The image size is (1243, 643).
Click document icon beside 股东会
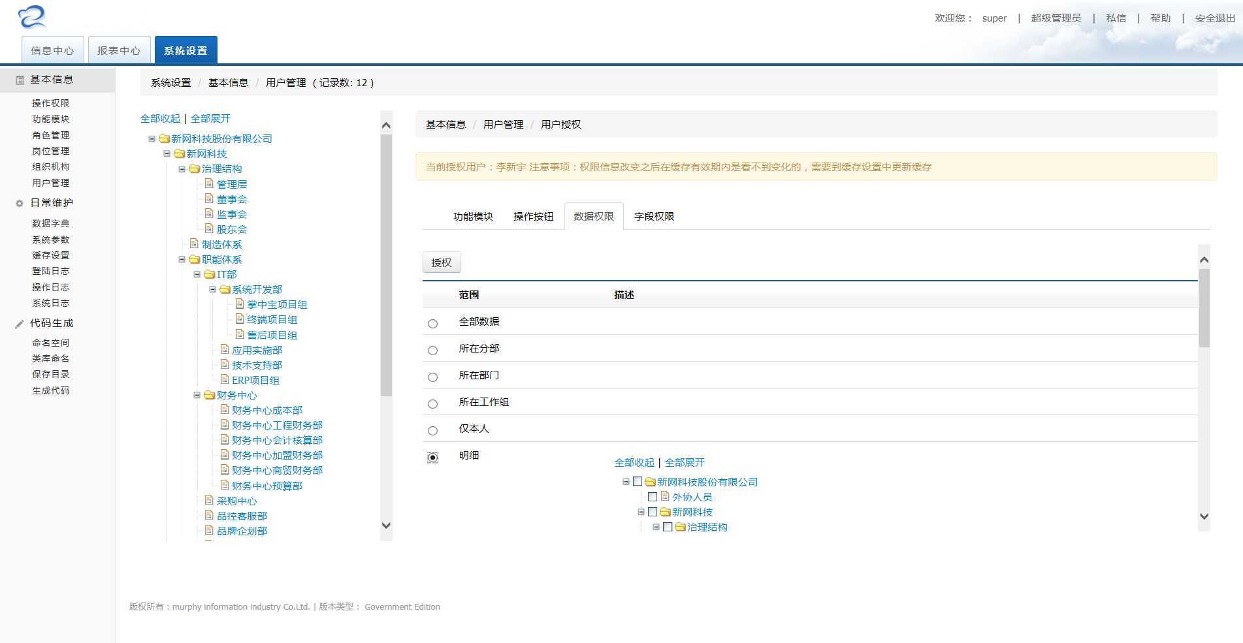(x=210, y=228)
